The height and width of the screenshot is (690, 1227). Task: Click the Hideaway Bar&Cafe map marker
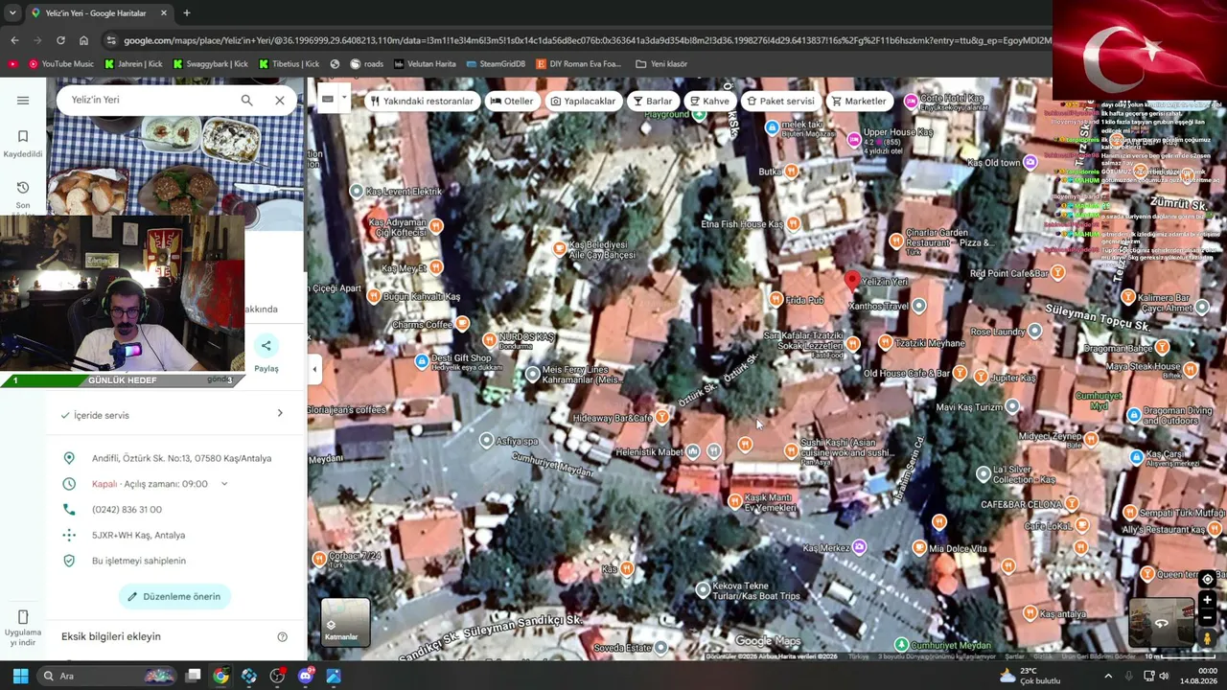click(661, 418)
